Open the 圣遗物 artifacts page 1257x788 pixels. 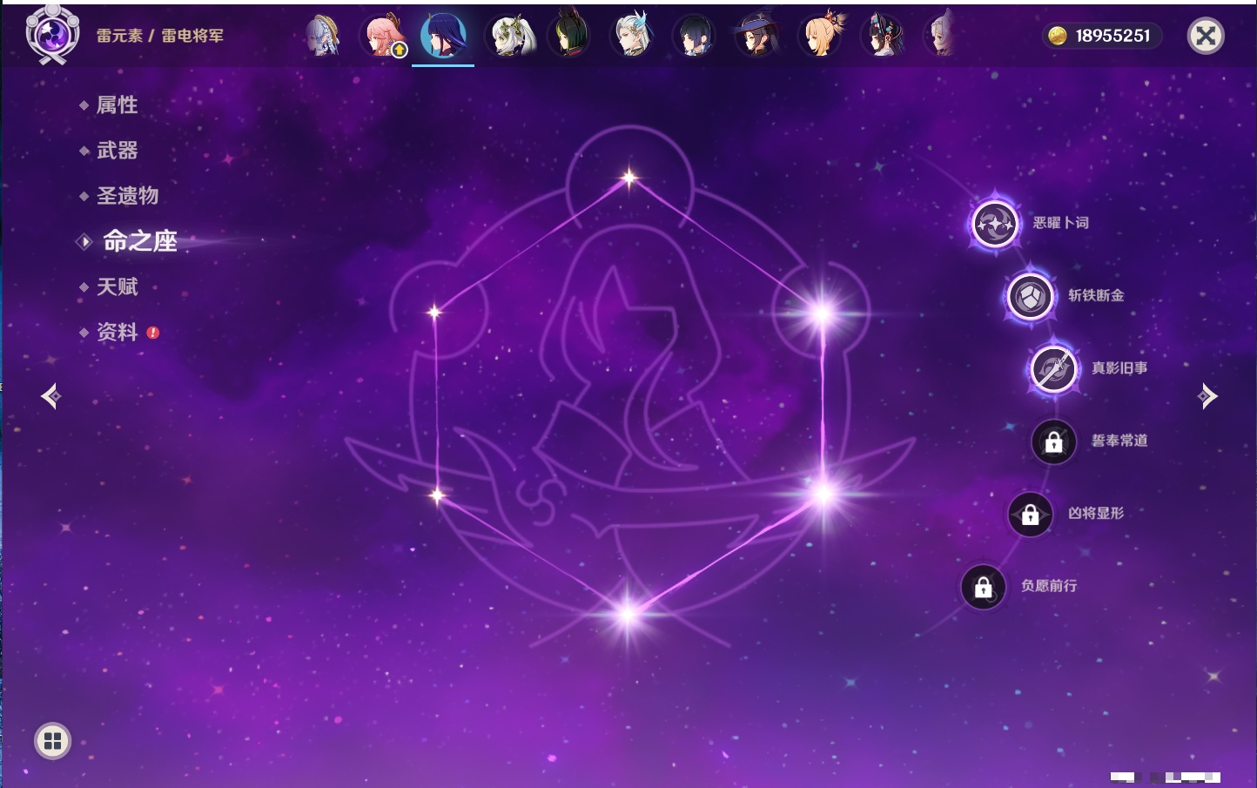tap(127, 196)
